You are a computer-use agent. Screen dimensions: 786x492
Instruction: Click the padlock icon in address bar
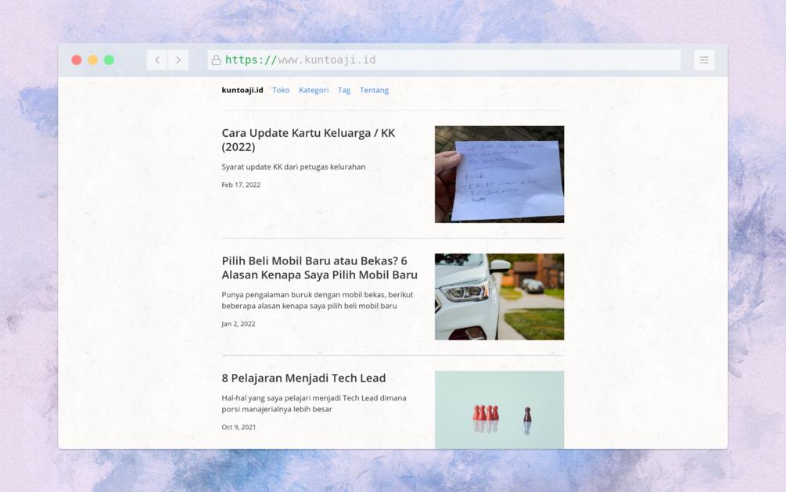pyautogui.click(x=216, y=60)
